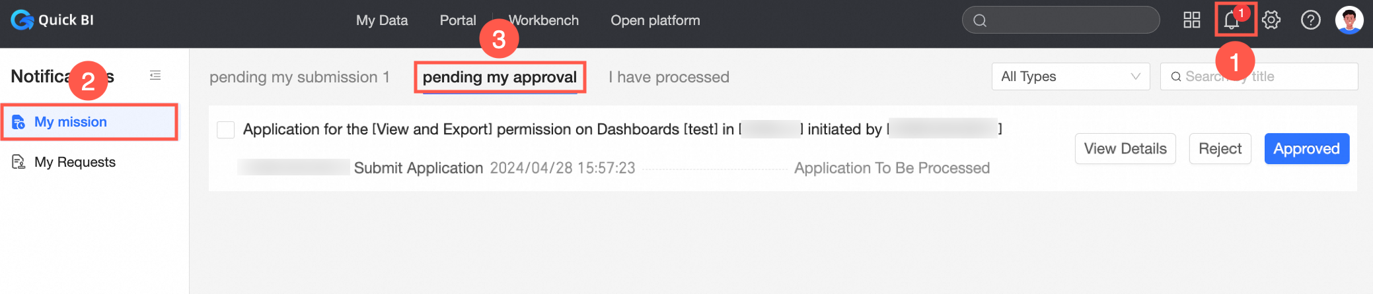The height and width of the screenshot is (294, 1373).
Task: Open the notifications bell icon
Action: 1231,20
